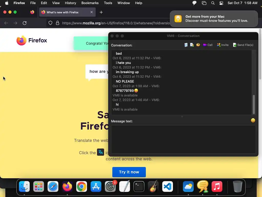This screenshot has height=197, width=262.
Task: Focus the Message text input area
Action: pyautogui.click(x=183, y=139)
